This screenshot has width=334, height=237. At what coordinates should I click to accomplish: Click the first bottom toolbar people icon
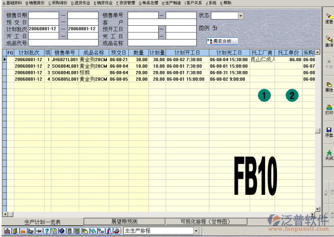click(x=8, y=231)
